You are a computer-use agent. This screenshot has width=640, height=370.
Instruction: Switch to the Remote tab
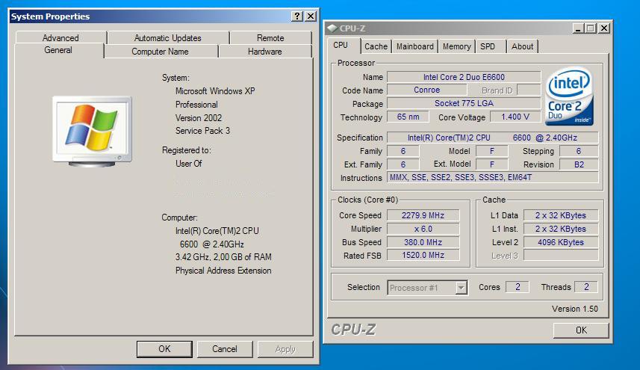pyautogui.click(x=270, y=38)
